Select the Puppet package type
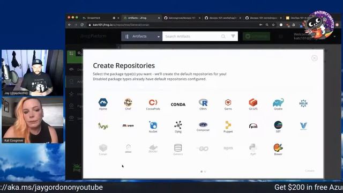 click(228, 127)
